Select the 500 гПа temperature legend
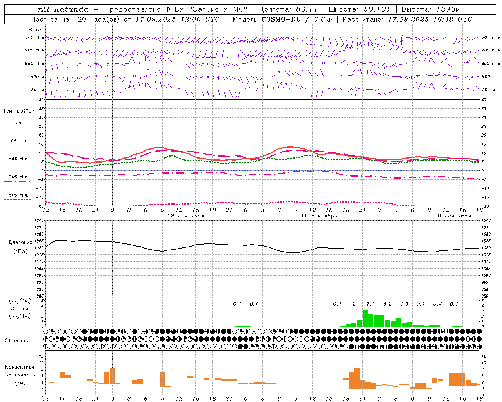The height and width of the screenshot is (402, 502). point(18,197)
